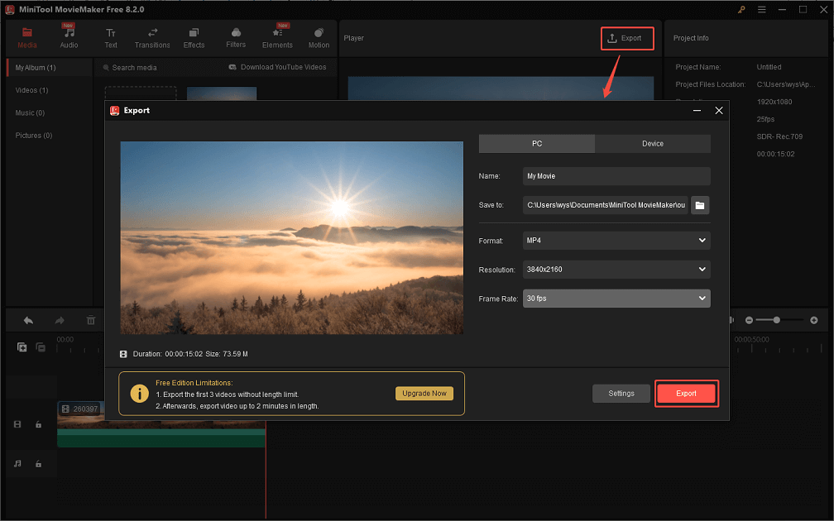Click the Project Name value Untitled

point(769,67)
